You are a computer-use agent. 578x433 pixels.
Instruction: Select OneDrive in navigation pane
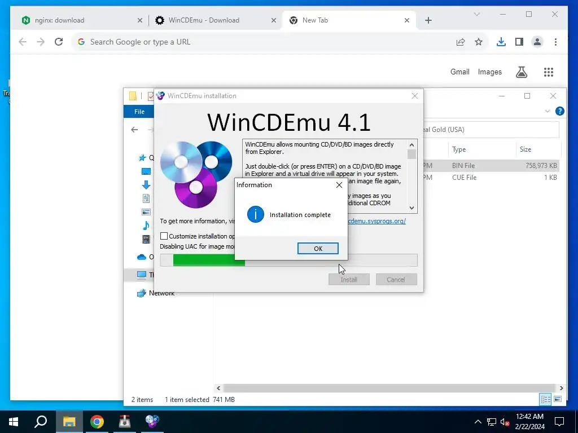point(145,257)
